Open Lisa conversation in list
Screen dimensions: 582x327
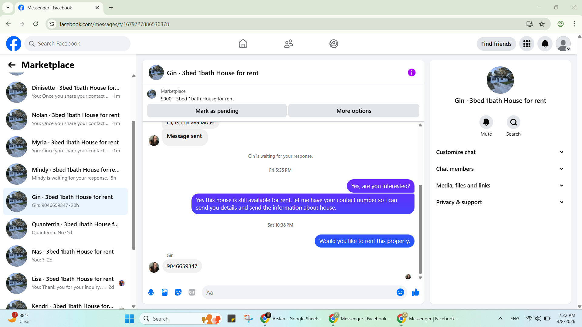pyautogui.click(x=65, y=283)
